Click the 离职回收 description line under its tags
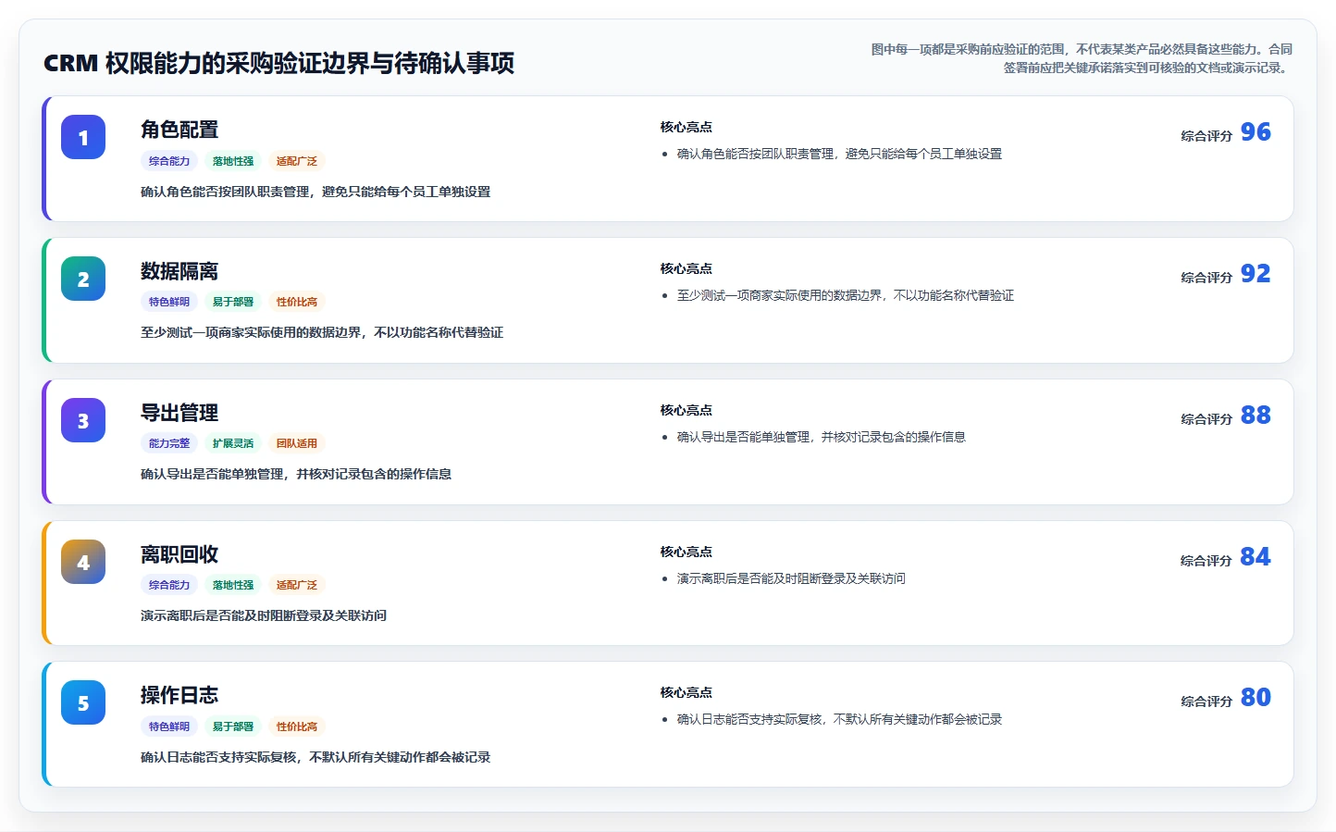Screen dimensions: 1336x832 pyautogui.click(x=264, y=615)
